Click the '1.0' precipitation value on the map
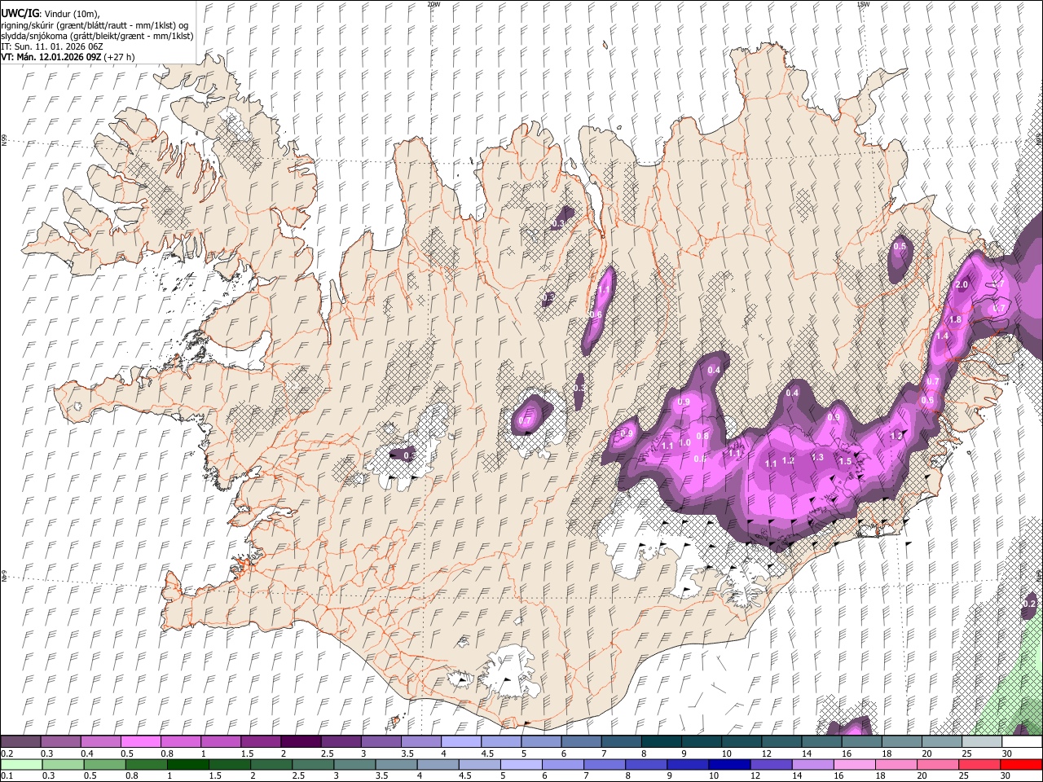The image size is (1043, 782). [x=685, y=443]
